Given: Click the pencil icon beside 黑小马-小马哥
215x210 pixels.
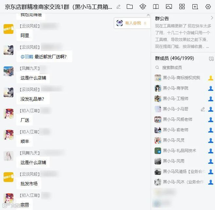Looking at the screenshot, I should click(203, 109).
